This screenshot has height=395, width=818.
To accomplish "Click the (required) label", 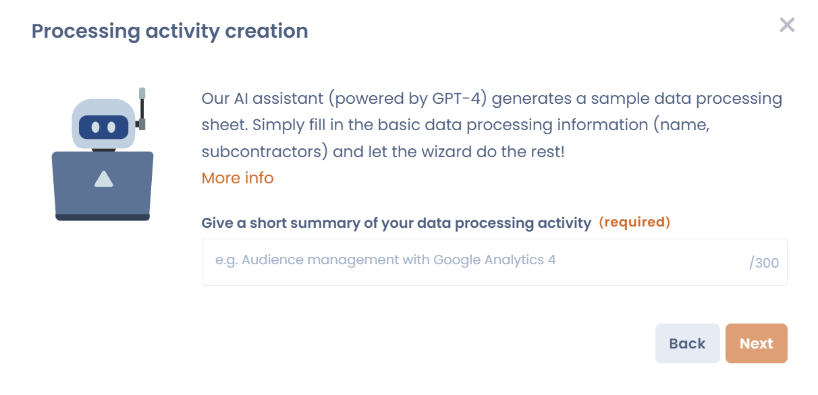I will pyautogui.click(x=635, y=222).
